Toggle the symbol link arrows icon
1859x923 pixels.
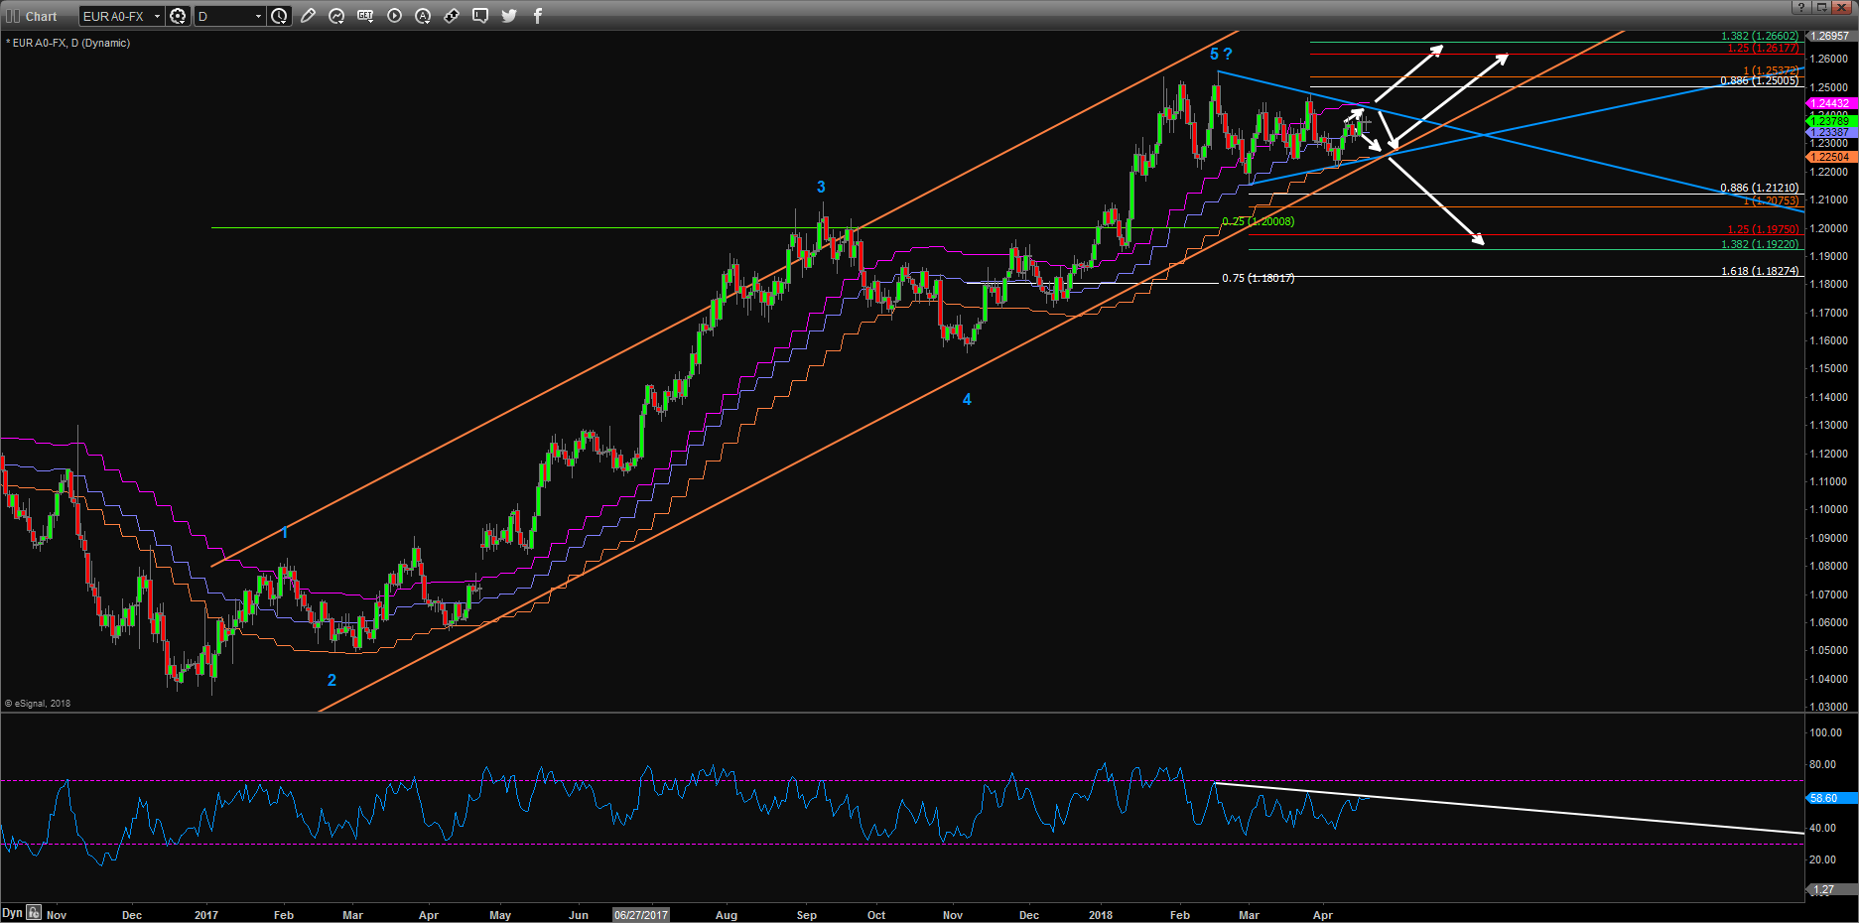point(453,16)
